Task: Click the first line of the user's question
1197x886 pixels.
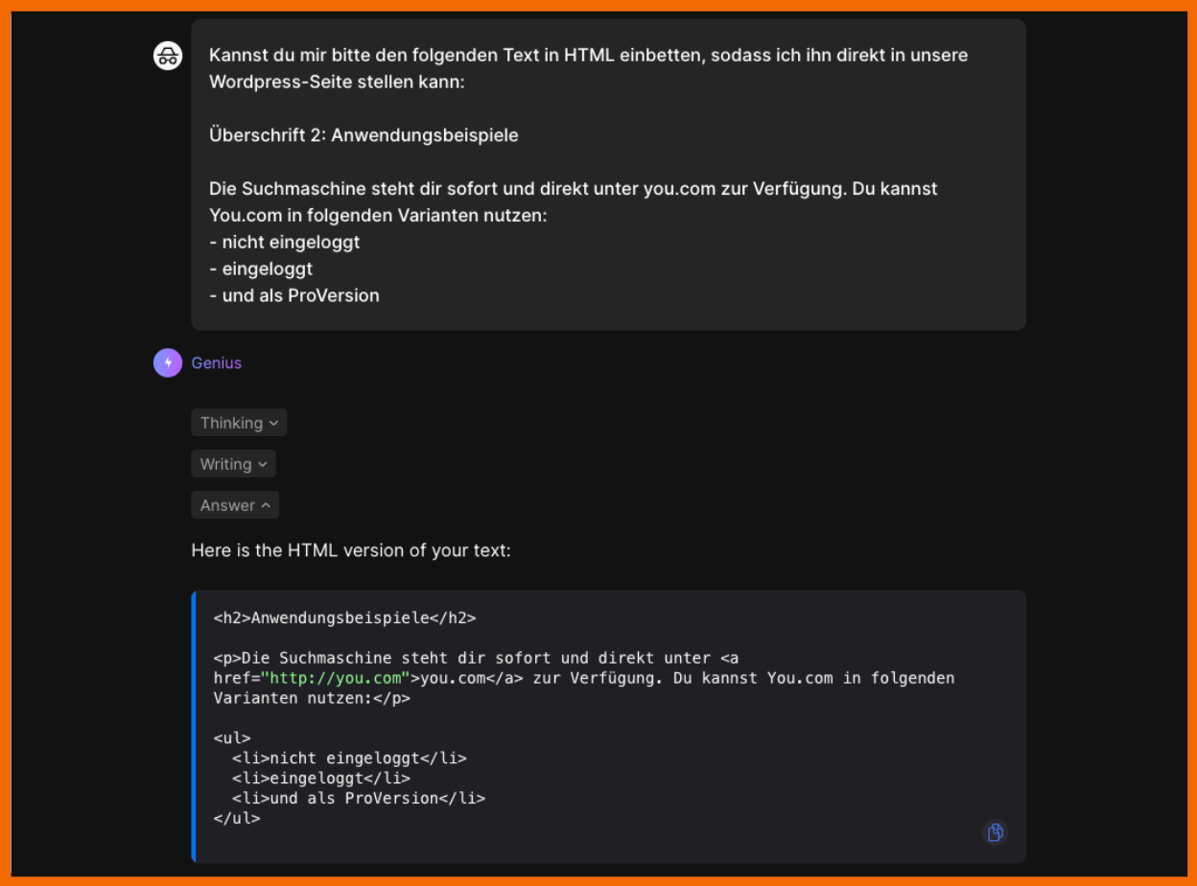Action: [588, 55]
